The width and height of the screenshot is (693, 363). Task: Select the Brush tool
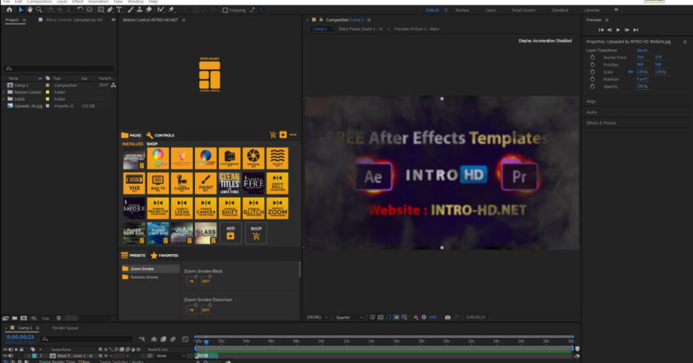pyautogui.click(x=131, y=9)
